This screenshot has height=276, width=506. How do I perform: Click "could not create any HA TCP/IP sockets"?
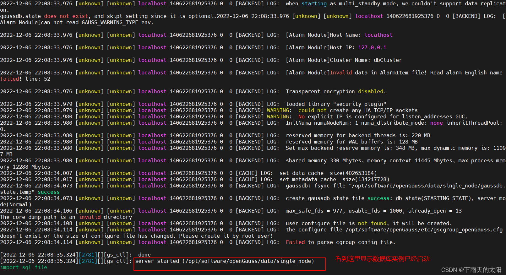click(358, 111)
